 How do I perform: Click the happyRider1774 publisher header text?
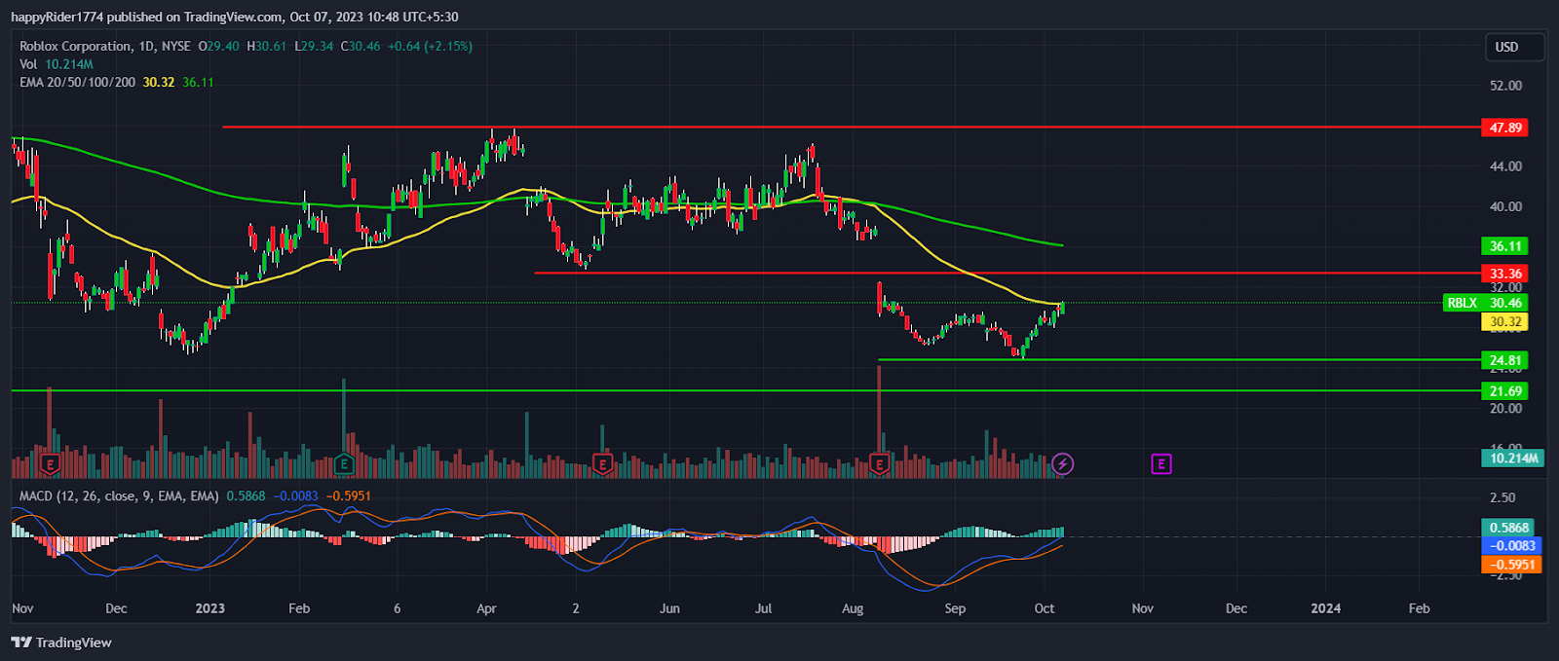point(57,17)
